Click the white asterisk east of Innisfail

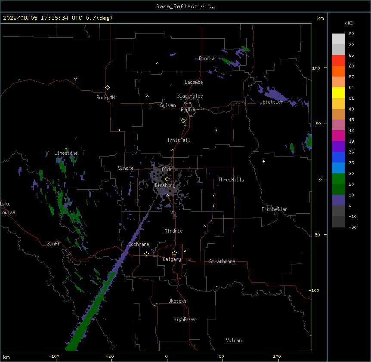pyautogui.click(x=216, y=130)
